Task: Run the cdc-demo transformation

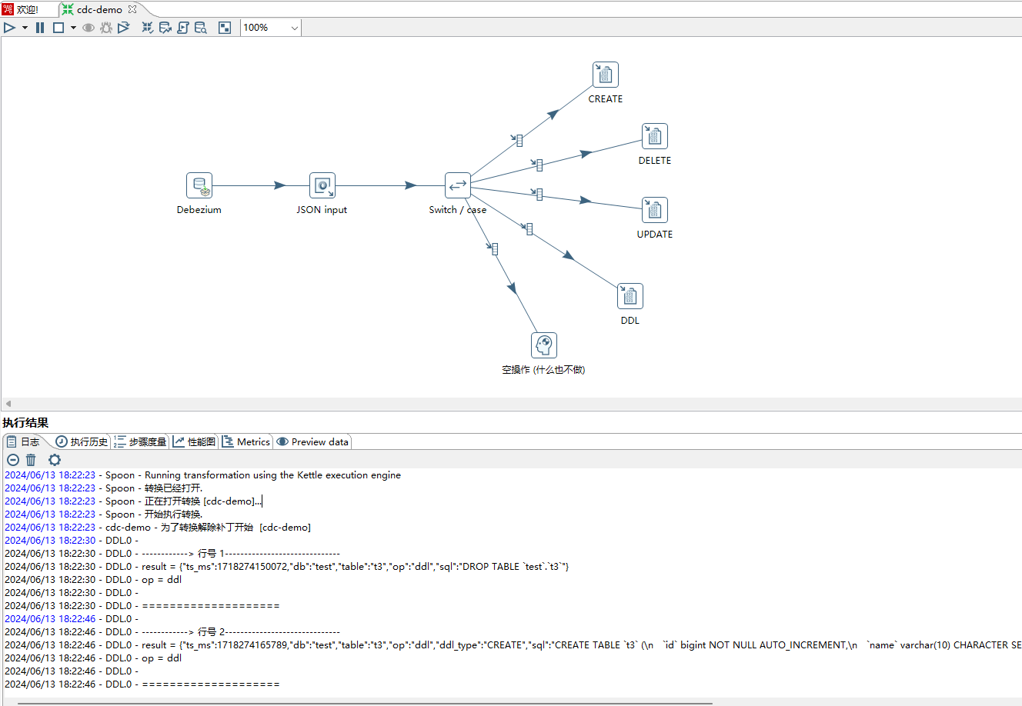Action: (x=9, y=28)
